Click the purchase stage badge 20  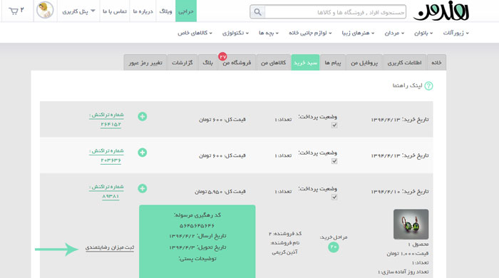[333, 247]
